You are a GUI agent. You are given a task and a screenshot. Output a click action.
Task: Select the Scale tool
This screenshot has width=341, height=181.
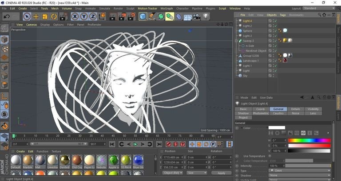click(x=45, y=16)
